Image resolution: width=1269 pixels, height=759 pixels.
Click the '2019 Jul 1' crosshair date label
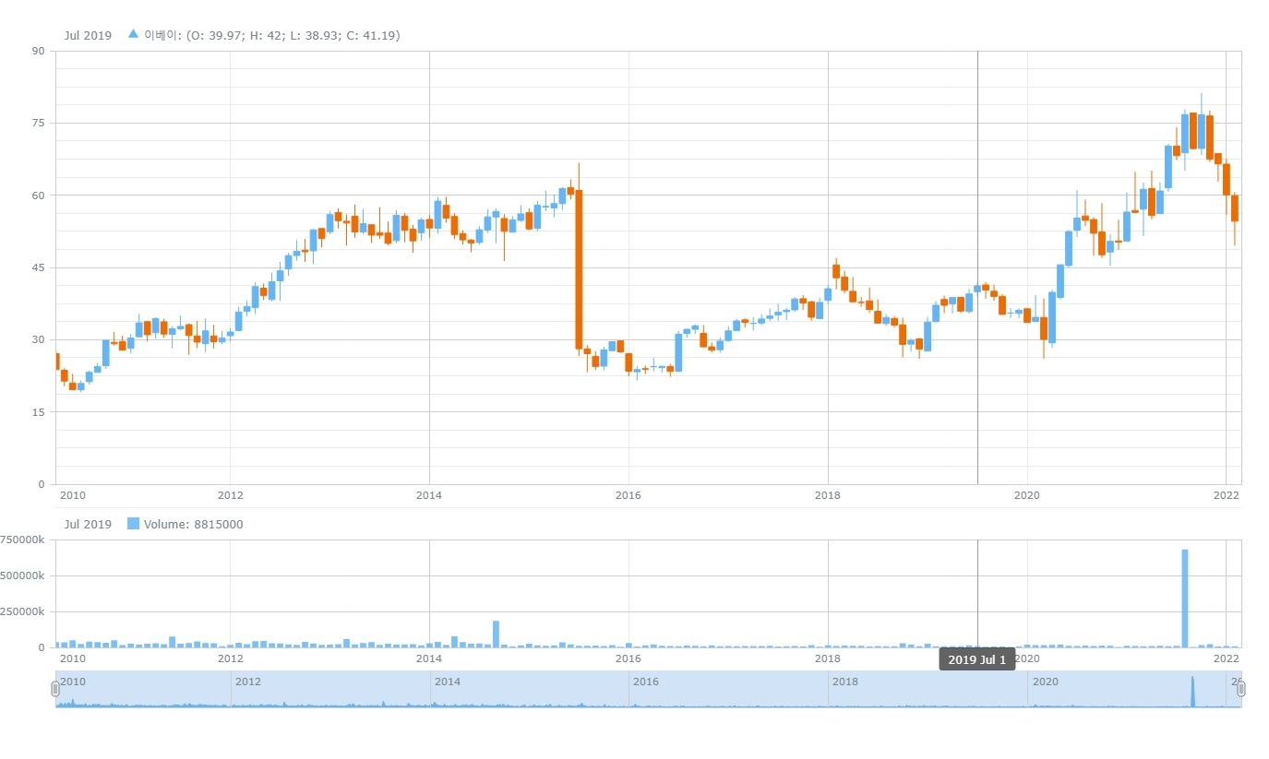tap(976, 659)
